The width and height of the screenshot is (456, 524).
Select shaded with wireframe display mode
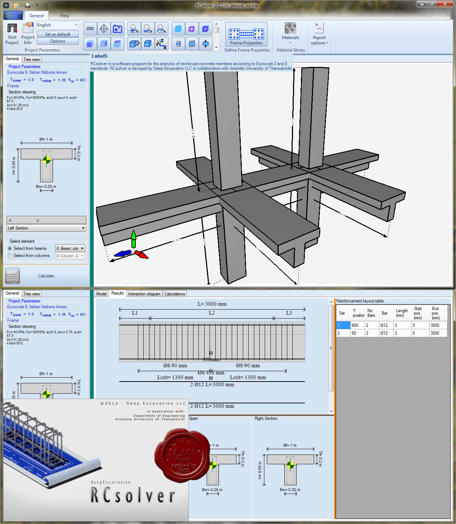tap(205, 29)
